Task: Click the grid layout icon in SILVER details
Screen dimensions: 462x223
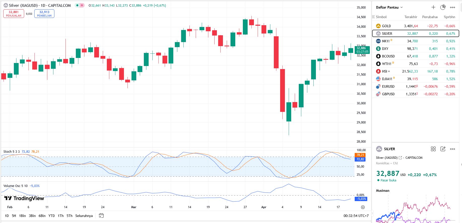Action: [433, 149]
